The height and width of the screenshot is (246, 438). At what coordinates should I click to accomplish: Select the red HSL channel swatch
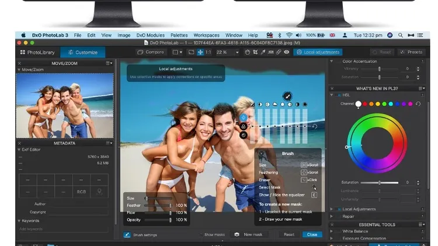[365, 104]
